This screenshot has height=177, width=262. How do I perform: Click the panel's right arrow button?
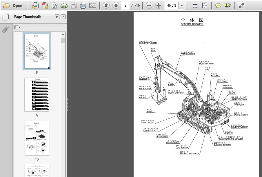coord(63,17)
